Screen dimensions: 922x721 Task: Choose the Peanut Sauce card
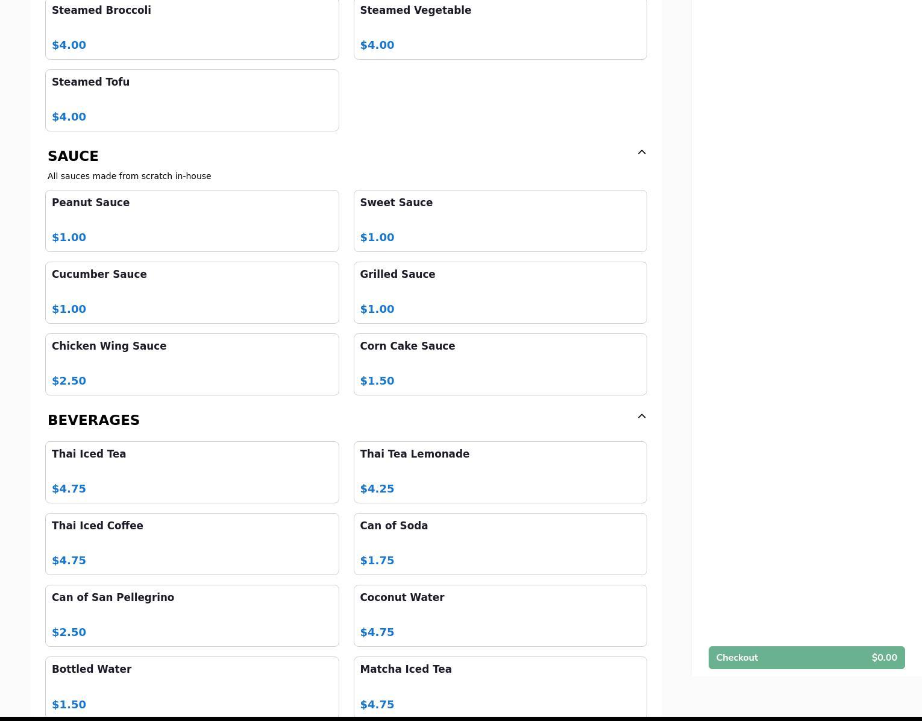click(192, 221)
